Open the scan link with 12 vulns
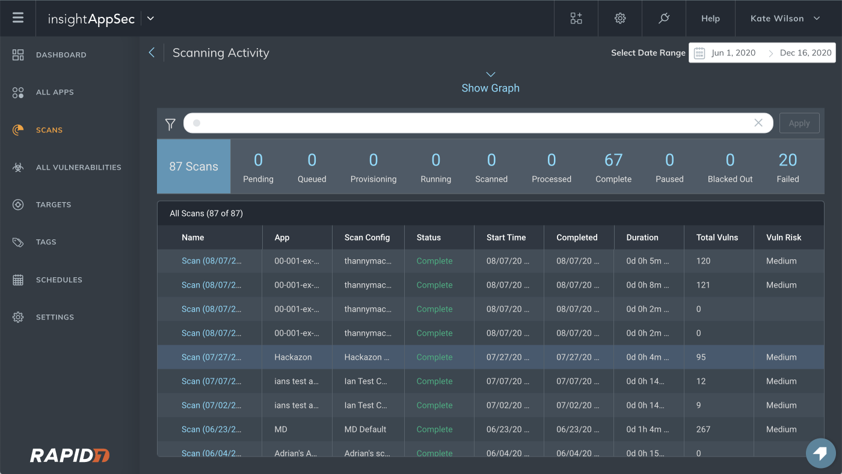The image size is (842, 474). tap(211, 381)
